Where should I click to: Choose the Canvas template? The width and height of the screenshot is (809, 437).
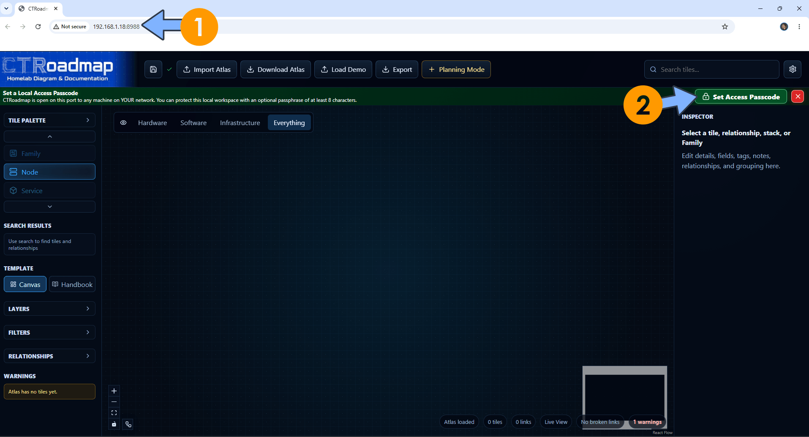point(25,284)
